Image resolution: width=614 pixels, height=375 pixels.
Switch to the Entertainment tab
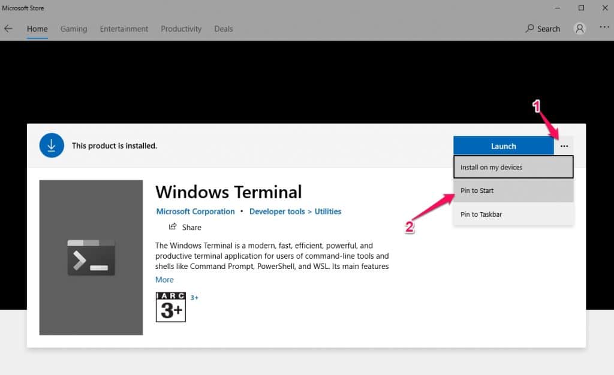[124, 28]
